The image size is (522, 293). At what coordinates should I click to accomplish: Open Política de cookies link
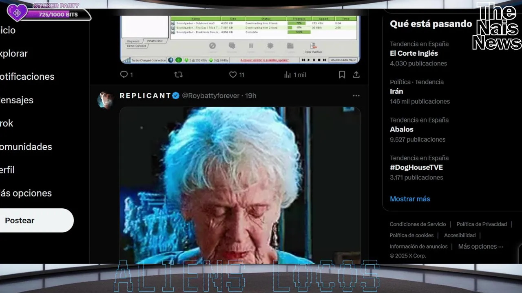click(411, 235)
